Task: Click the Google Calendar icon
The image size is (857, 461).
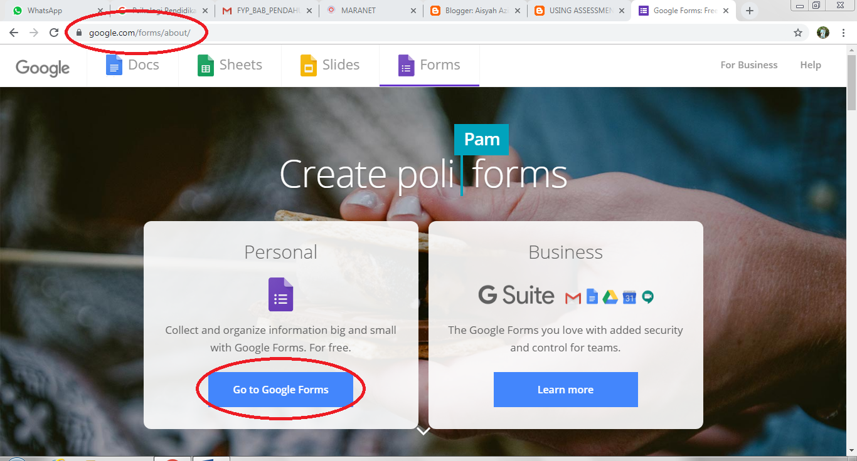Action: 628,296
